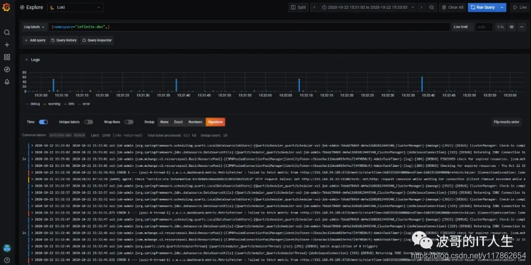Image resolution: width=531 pixels, height=265 pixels.
Task: Click Flip results order button
Action: pyautogui.click(x=506, y=122)
